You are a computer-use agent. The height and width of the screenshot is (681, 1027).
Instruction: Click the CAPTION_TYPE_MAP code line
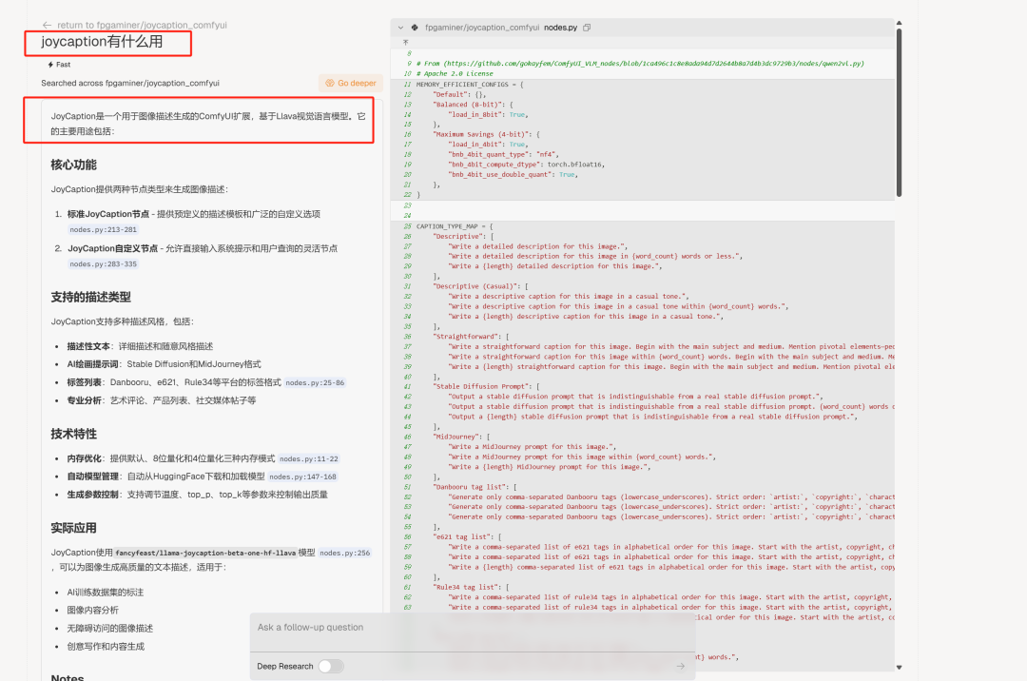coord(455,226)
